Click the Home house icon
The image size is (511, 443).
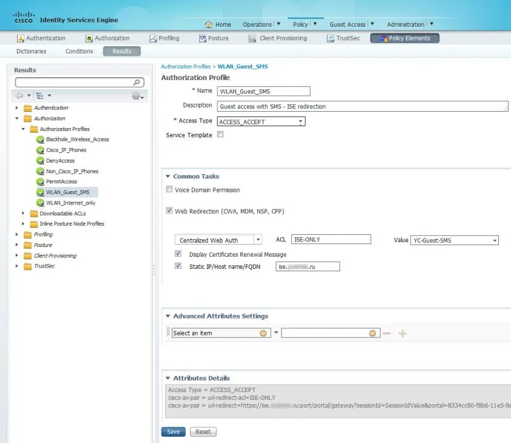(209, 24)
